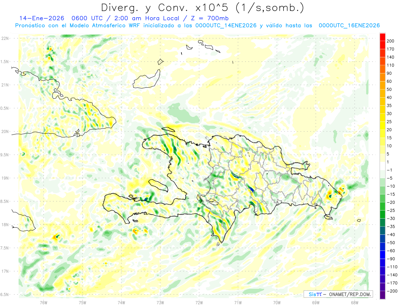Click the -10 value on the color scale

point(391,186)
